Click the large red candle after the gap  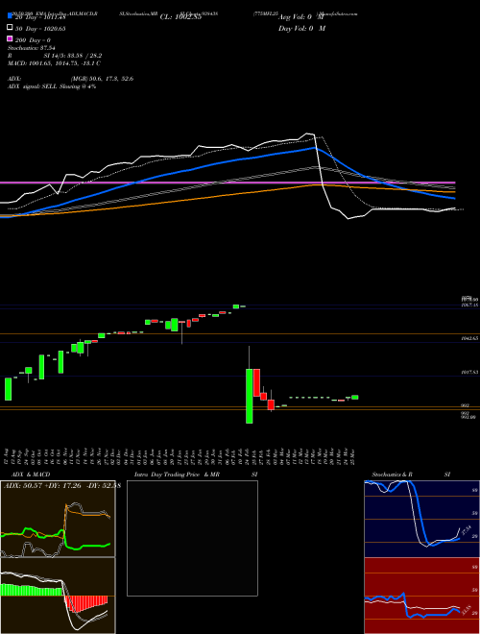[256, 382]
